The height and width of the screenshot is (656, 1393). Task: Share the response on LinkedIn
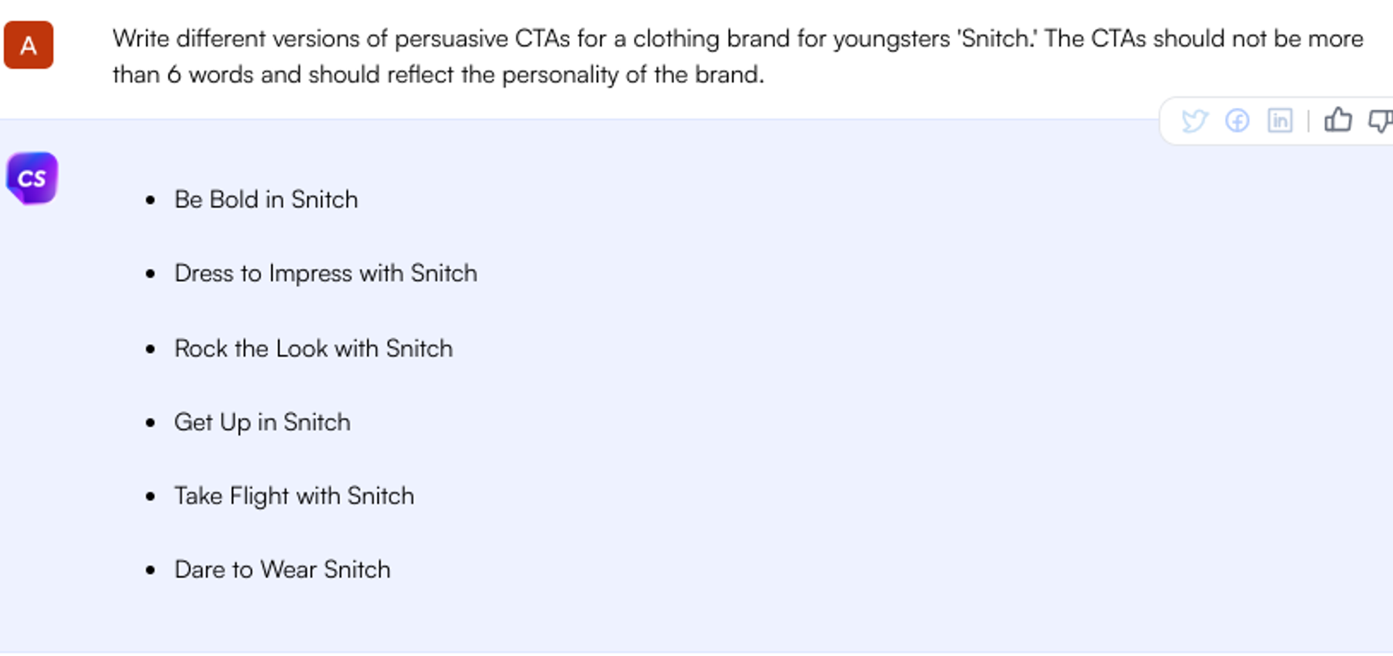1280,121
